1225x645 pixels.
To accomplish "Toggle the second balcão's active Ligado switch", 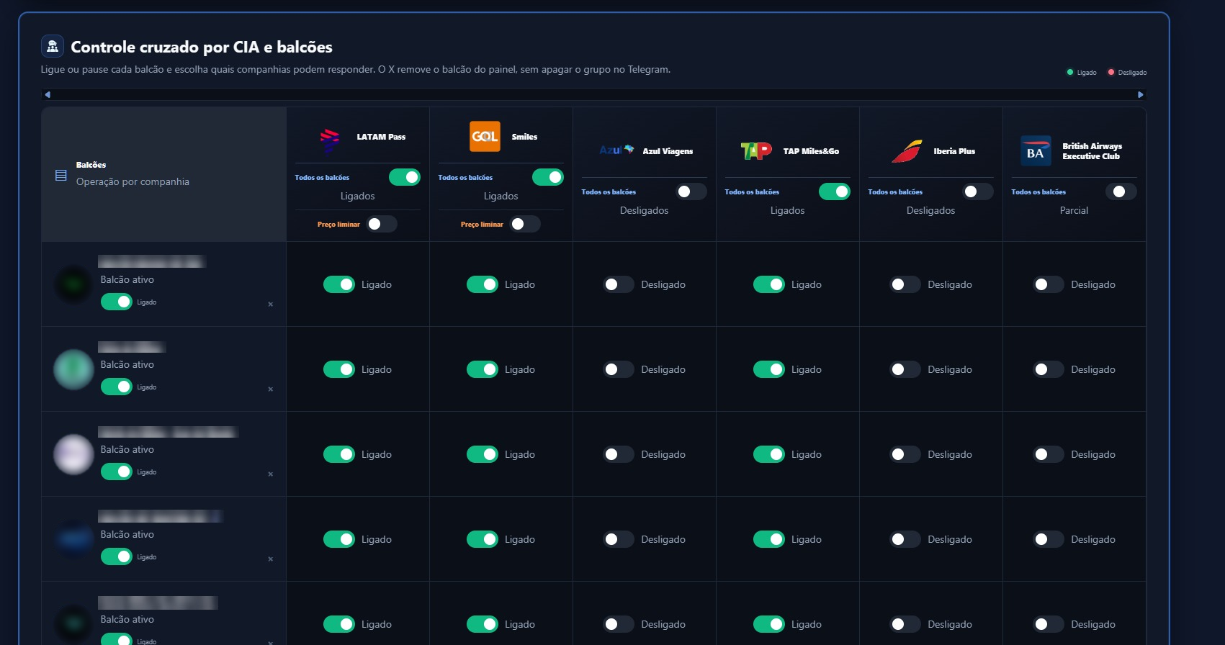I will pos(117,387).
